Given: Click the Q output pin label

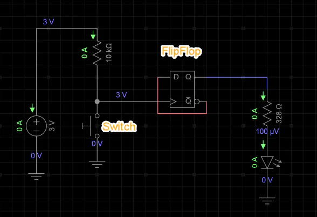Looking at the screenshot, I should pyautogui.click(x=188, y=77).
